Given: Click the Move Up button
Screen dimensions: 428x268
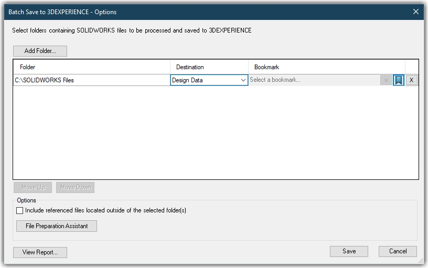Looking at the screenshot, I should [x=33, y=187].
